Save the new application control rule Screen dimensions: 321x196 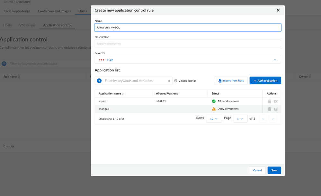point(274,170)
